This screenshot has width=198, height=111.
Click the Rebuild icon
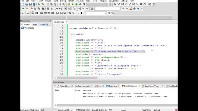[80, 4]
